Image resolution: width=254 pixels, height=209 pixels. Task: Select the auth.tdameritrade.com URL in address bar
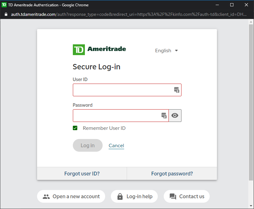[129, 15]
